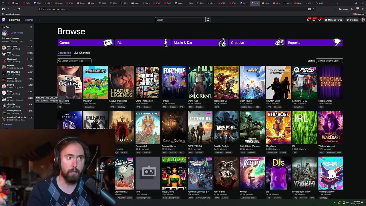
Task: Collapse the For You sidebar
Action: (31, 27)
